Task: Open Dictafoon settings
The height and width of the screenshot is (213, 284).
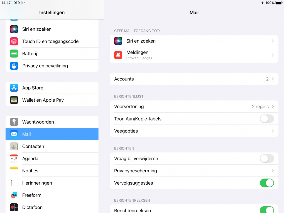Action: (52, 207)
